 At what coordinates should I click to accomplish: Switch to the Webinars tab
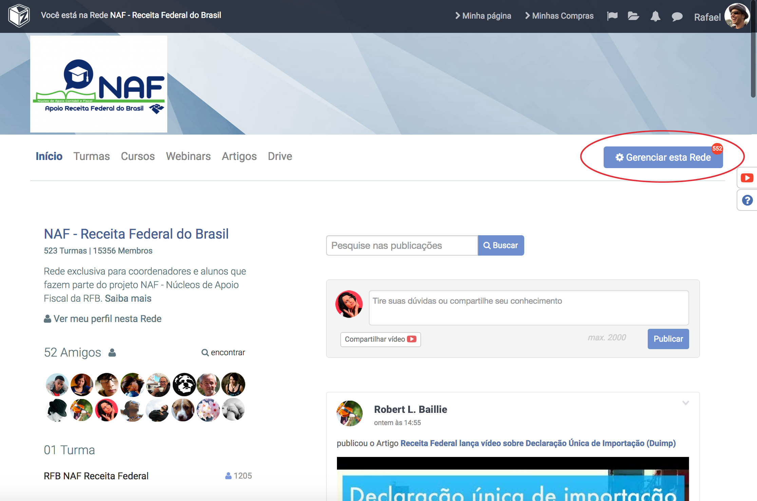[x=188, y=156]
